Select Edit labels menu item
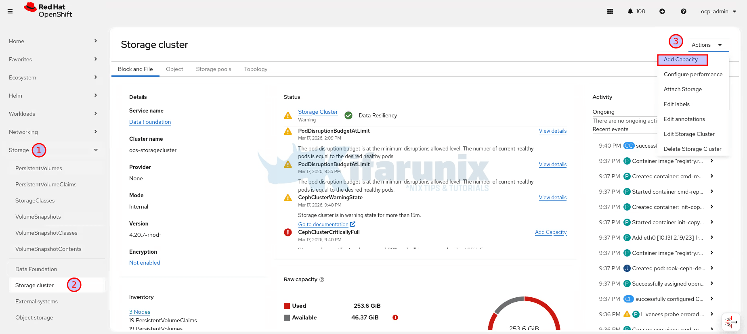747x334 pixels. tap(693, 104)
